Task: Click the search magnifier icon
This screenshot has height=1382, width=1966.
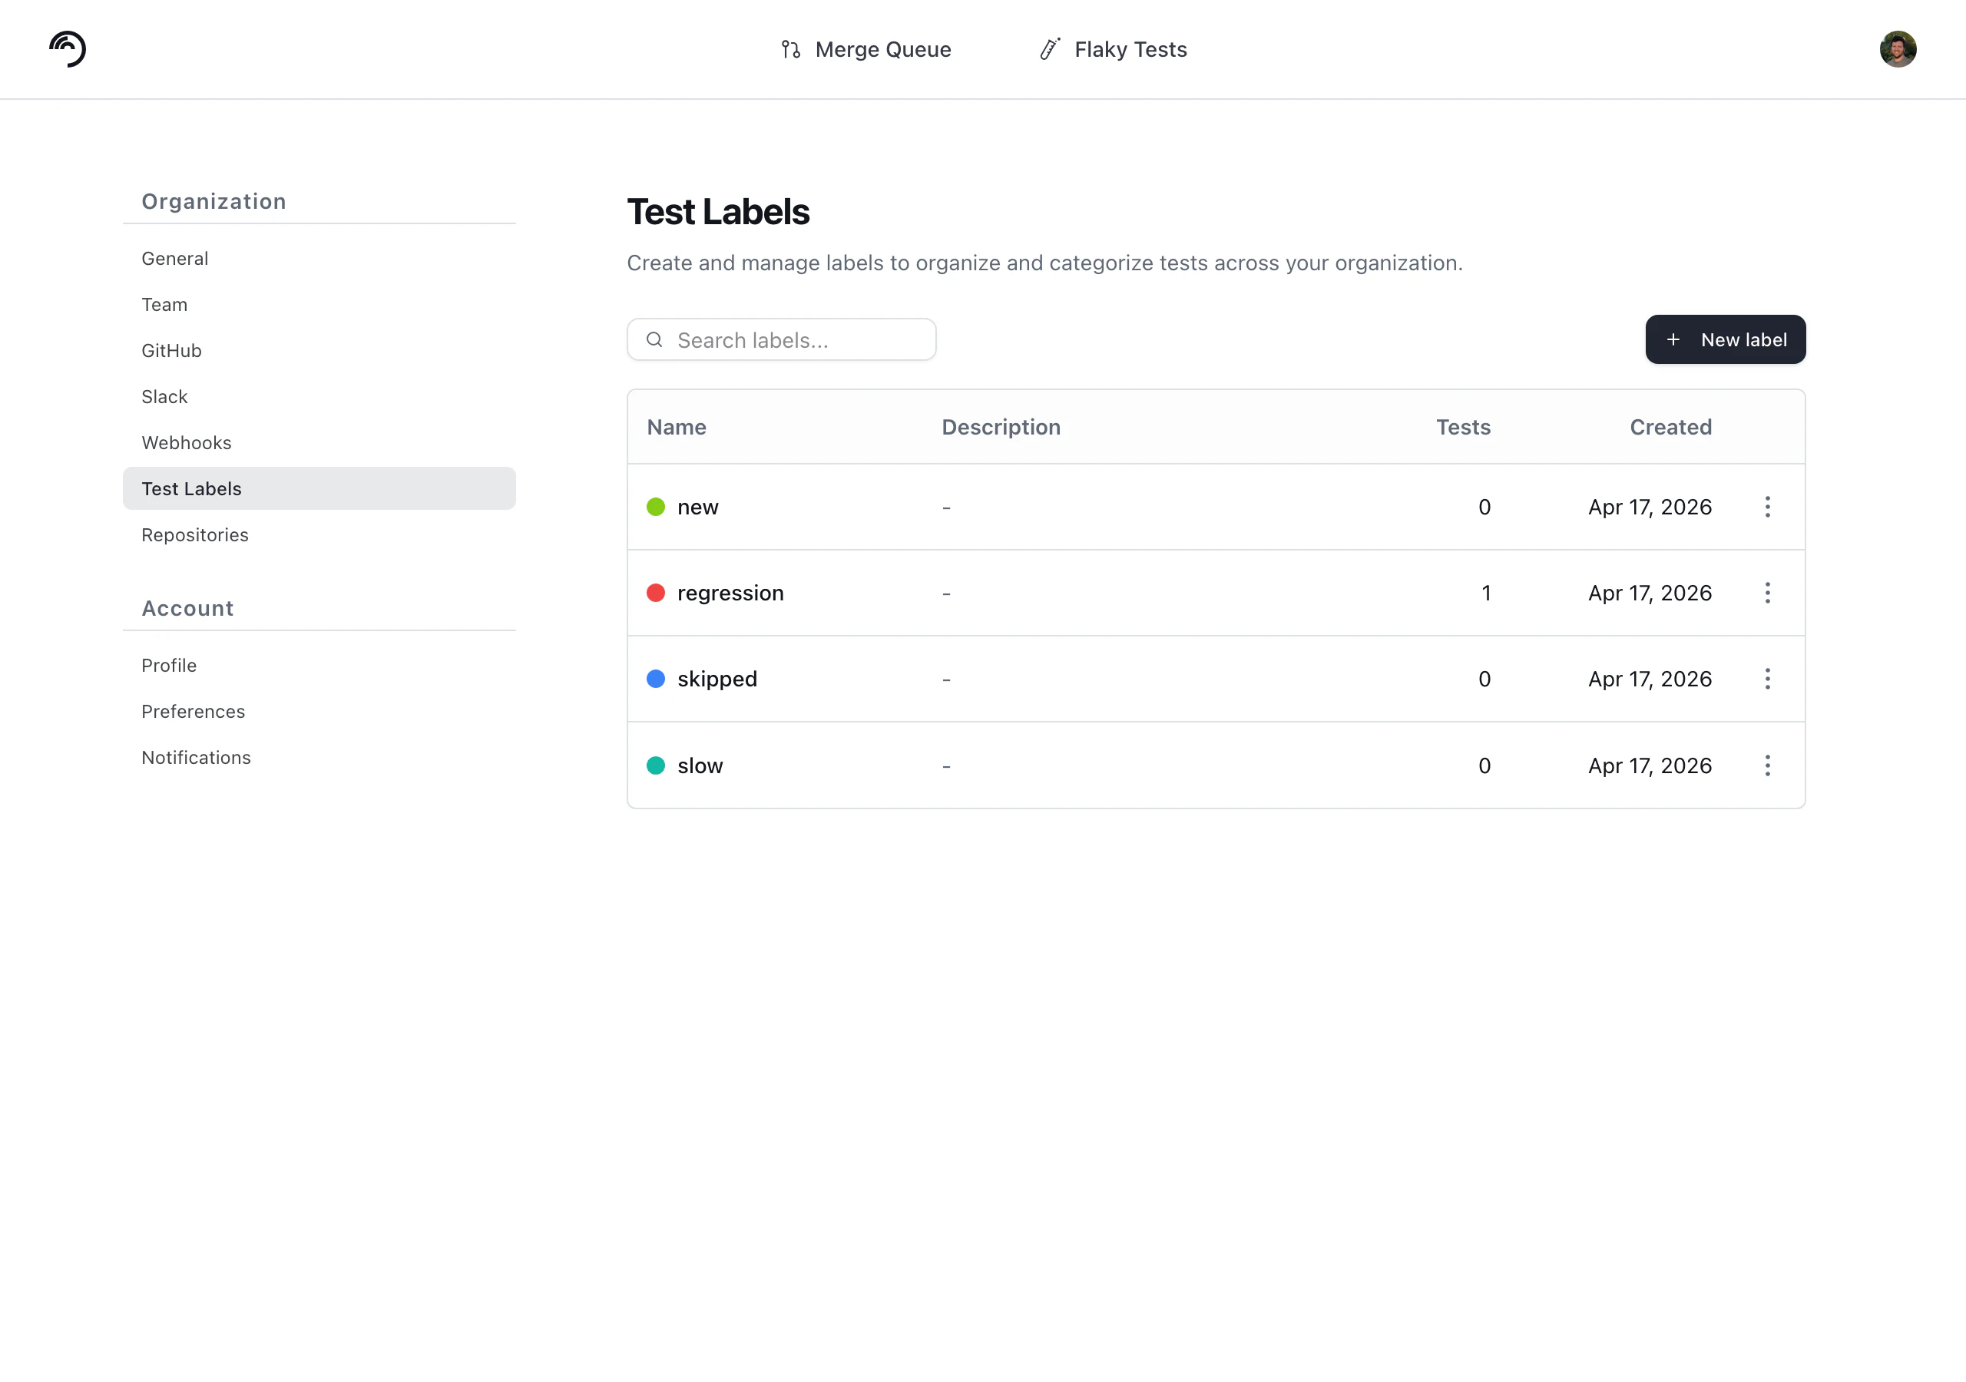Action: (654, 340)
